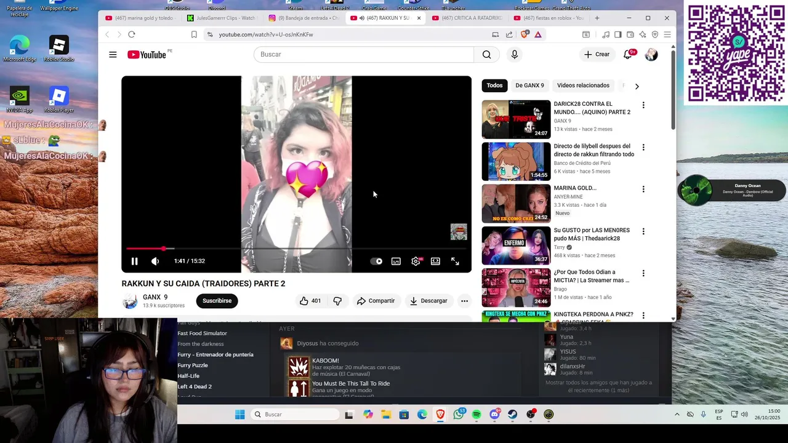Open NVIDIA App desktop shortcut
The width and height of the screenshot is (788, 443).
pyautogui.click(x=20, y=100)
